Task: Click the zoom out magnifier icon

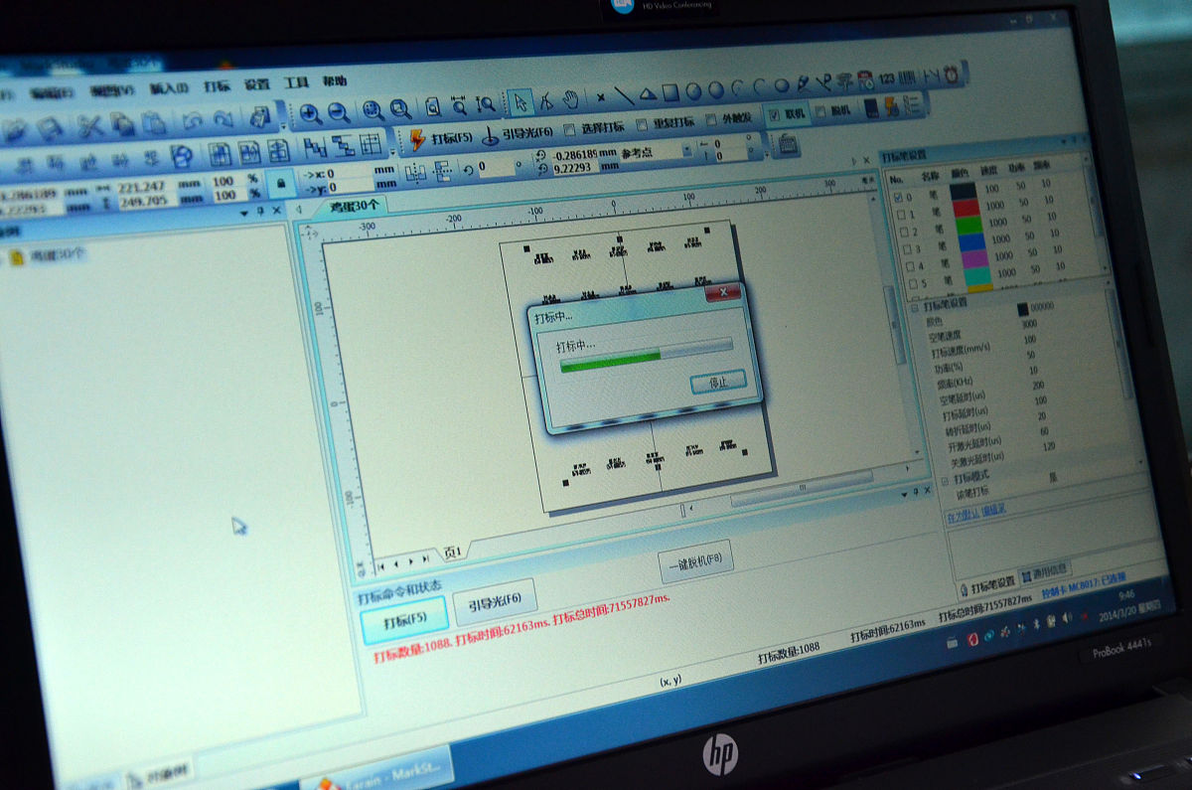Action: pos(339,113)
